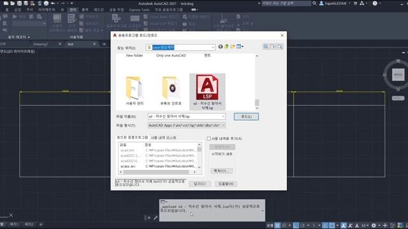Toggle the grid display in the status bar
Screen dimensions: 408x229
click(278, 225)
